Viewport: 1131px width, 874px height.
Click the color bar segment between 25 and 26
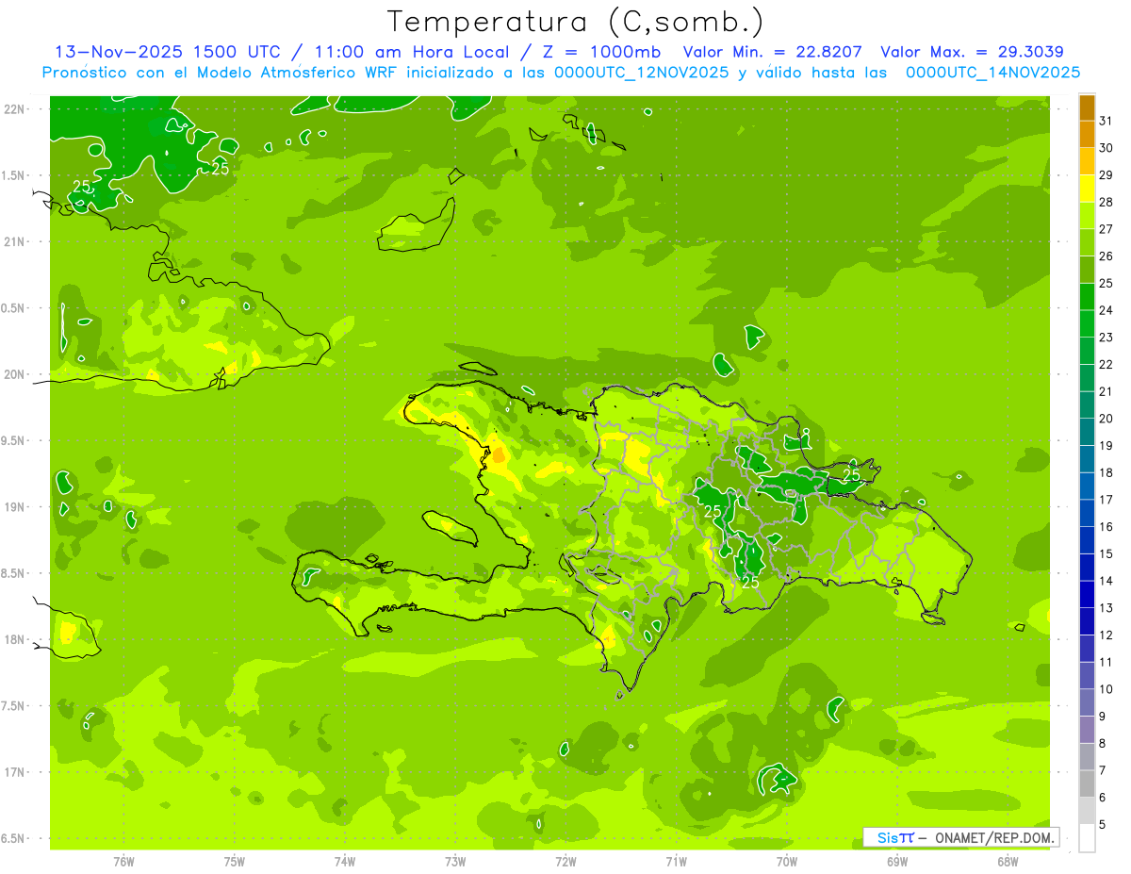(x=1087, y=270)
